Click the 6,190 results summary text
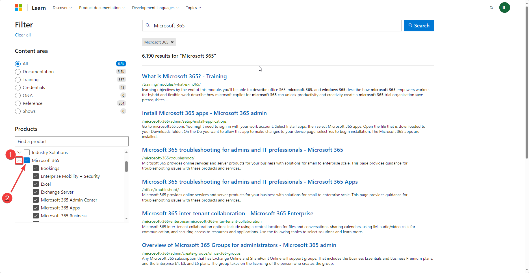Viewport: 529px width, 273px height. pyautogui.click(x=179, y=56)
